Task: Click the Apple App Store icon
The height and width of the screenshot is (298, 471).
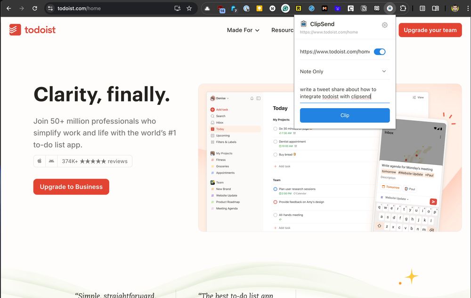Action: pos(40,161)
